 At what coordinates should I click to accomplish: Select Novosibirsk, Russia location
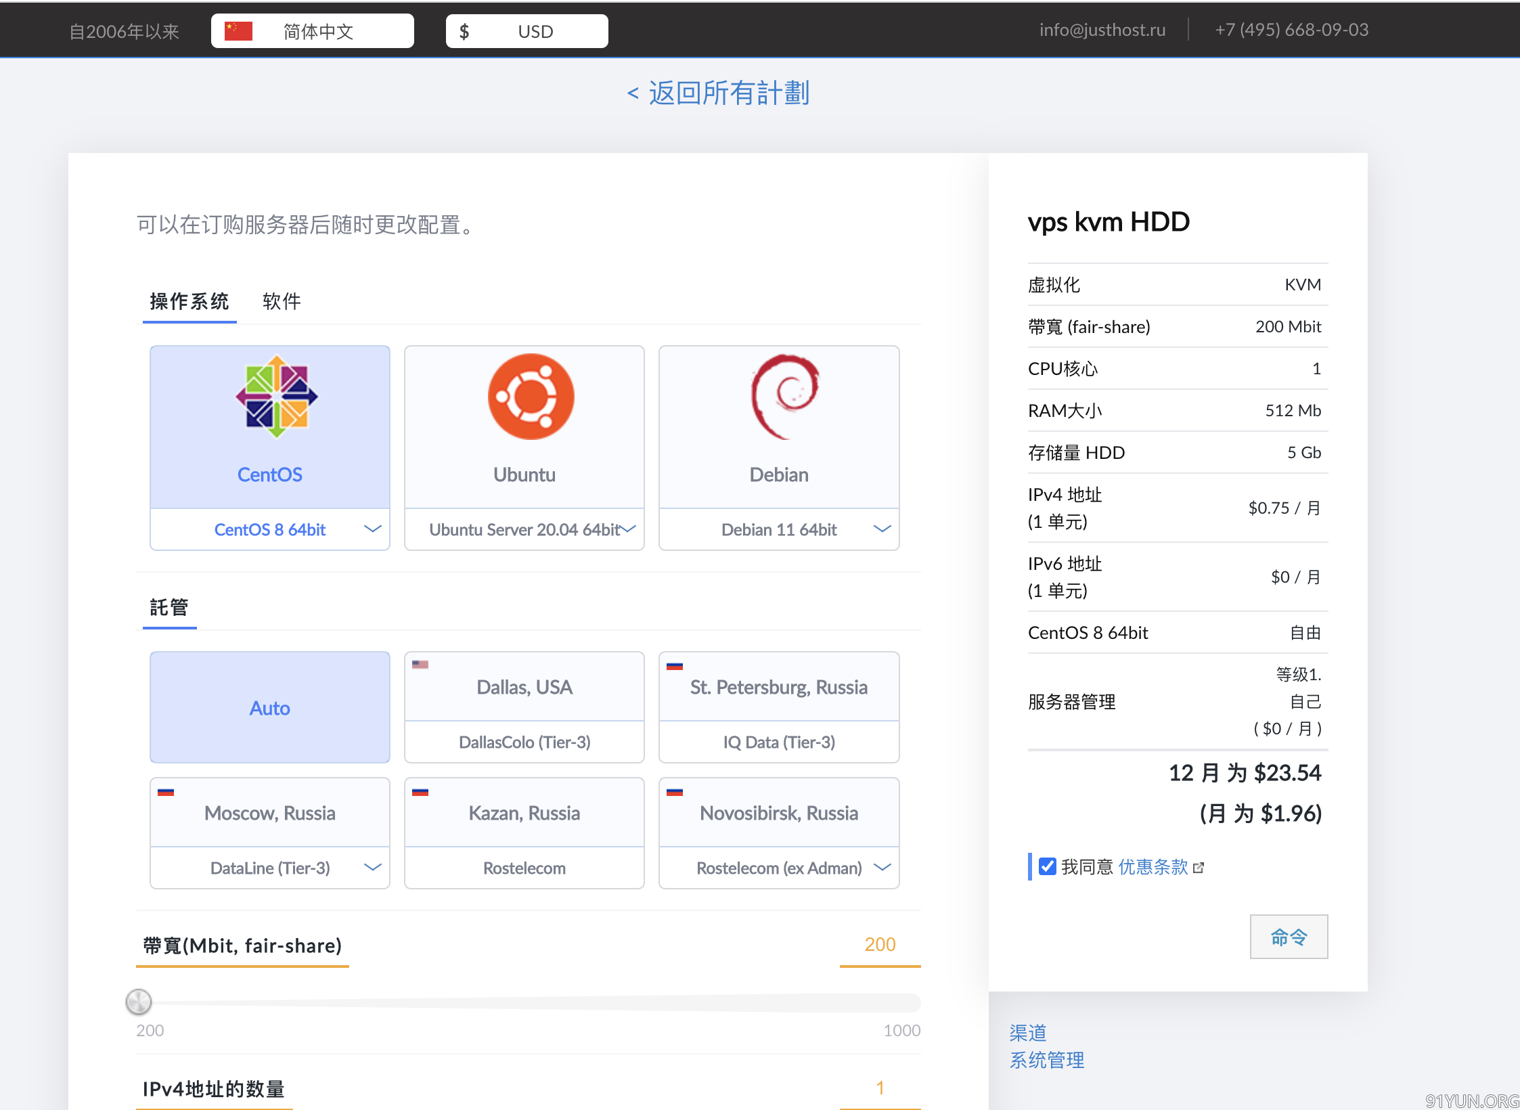[x=779, y=813]
